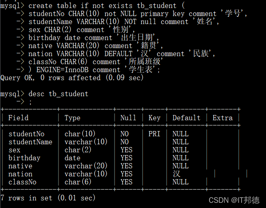Screen dimensions: 266x208
Task: Click the PRI key value for studentNo
Action: click(154, 134)
